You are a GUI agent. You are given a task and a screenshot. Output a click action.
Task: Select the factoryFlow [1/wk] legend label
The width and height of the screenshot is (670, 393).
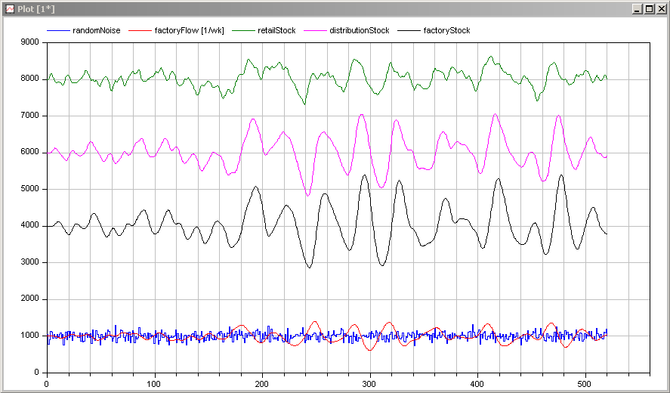coord(189,31)
